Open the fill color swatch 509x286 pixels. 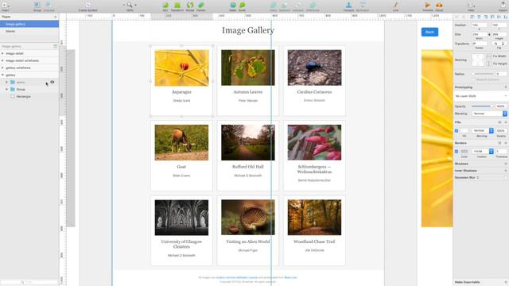click(x=464, y=130)
